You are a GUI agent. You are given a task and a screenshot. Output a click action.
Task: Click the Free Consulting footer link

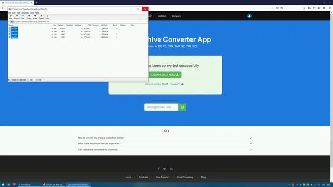point(185,177)
